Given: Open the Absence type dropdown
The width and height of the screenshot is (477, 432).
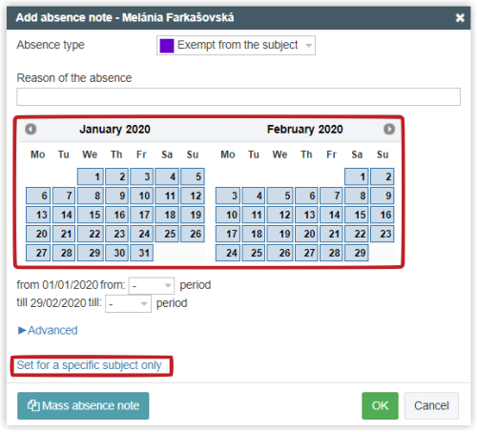Looking at the screenshot, I should pyautogui.click(x=236, y=46).
